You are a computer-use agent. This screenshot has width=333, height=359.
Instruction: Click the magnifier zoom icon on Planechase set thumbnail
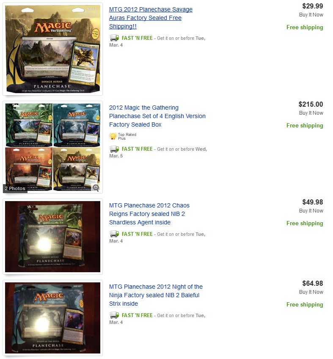point(96,188)
